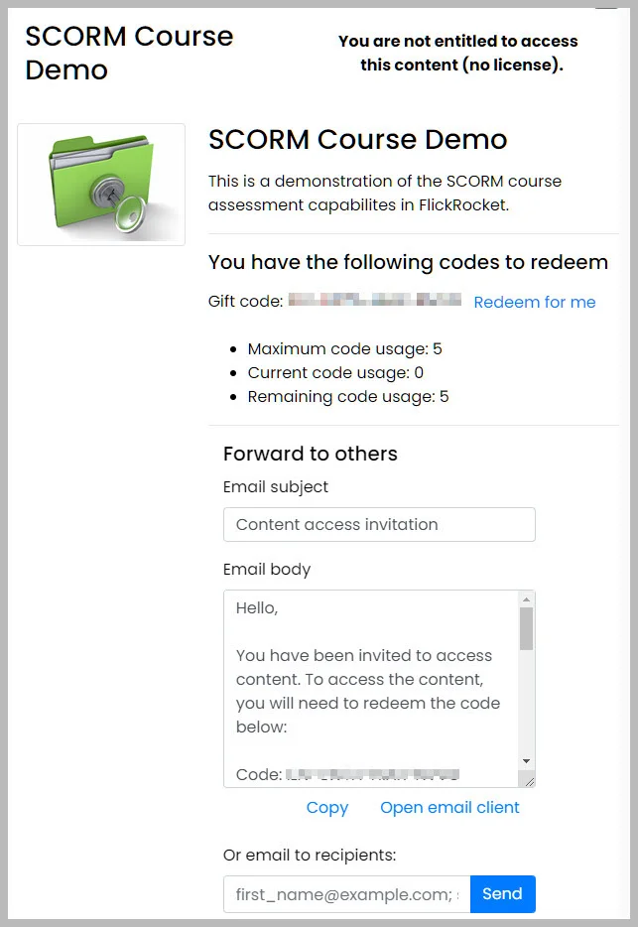The image size is (638, 927).
Task: Focus the Email subject input field
Action: point(379,524)
